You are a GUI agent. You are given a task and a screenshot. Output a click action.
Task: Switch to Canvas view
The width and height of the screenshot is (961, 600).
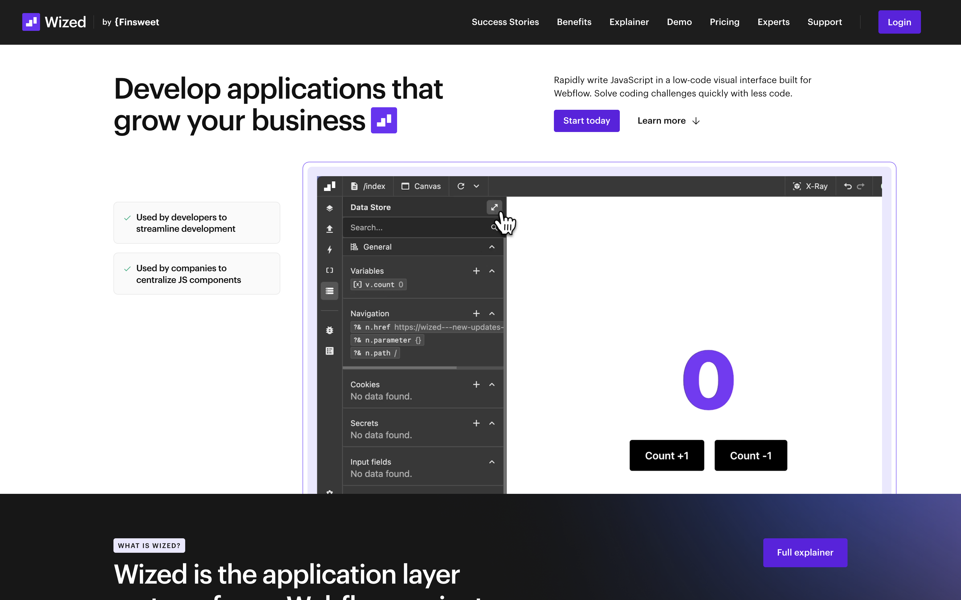421,186
